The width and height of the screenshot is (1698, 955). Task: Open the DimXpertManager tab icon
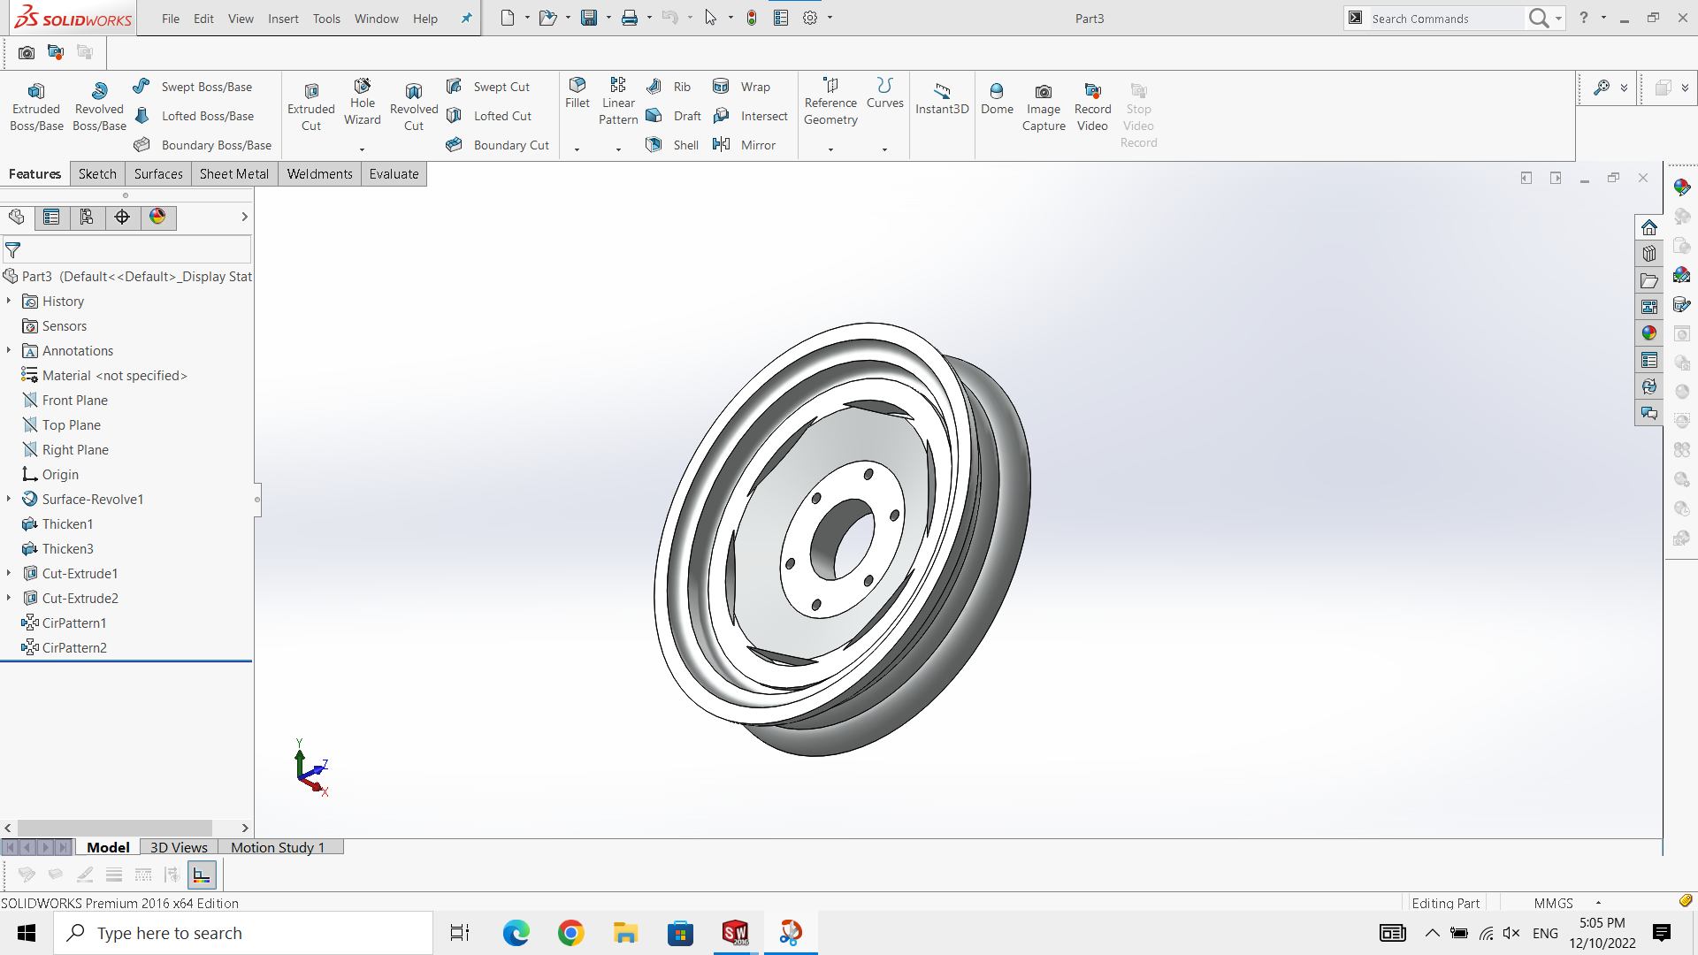click(122, 218)
